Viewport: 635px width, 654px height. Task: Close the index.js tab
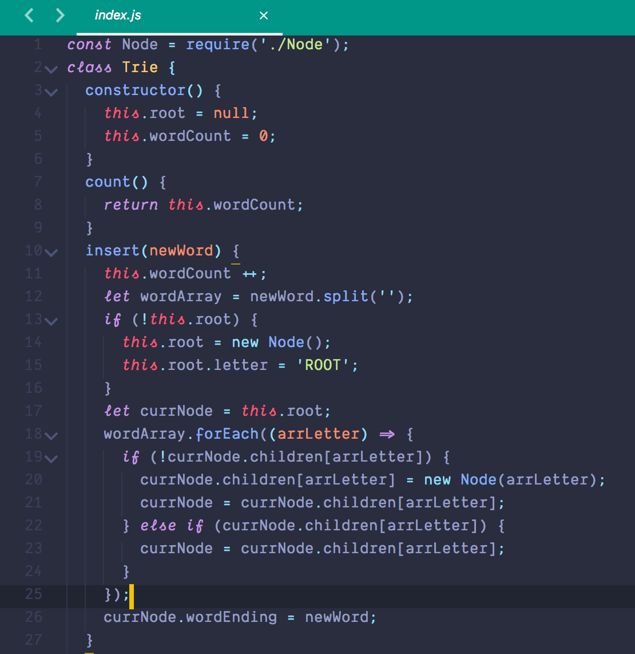263,15
